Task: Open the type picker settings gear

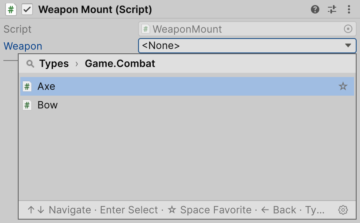Action: [343, 210]
